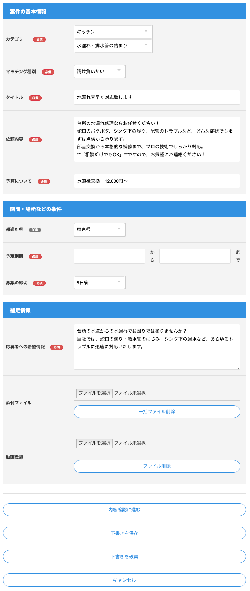Save draft with 下書きを保存 button
The width and height of the screenshot is (250, 591).
click(x=124, y=533)
